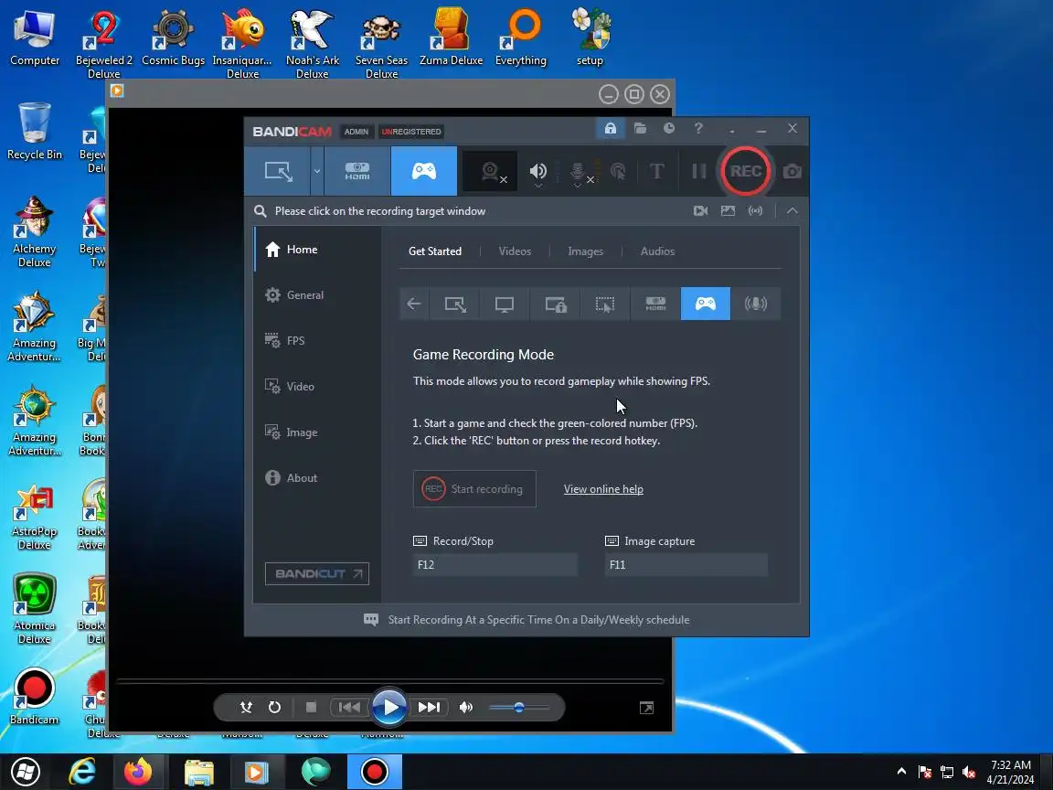This screenshot has height=790, width=1053.
Task: Click the video camera icon on the search bar
Action: click(700, 211)
